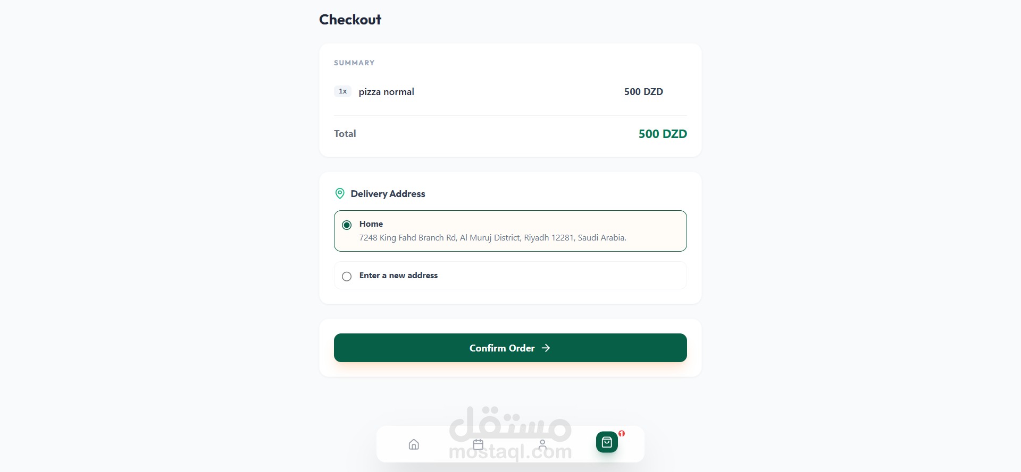Click the pizza normal item name
The width and height of the screenshot is (1021, 472).
[386, 92]
